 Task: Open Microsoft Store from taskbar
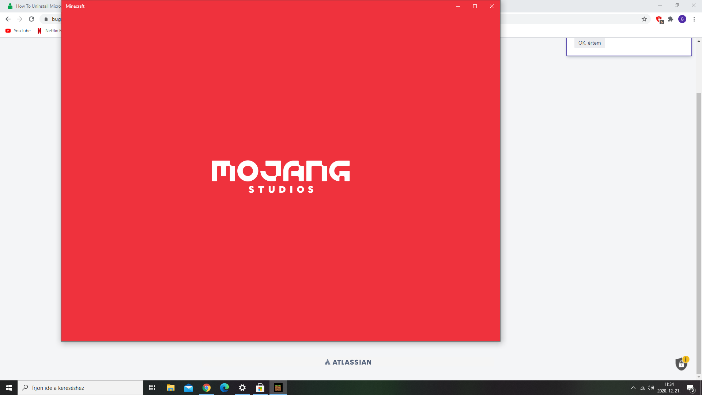[x=260, y=388]
